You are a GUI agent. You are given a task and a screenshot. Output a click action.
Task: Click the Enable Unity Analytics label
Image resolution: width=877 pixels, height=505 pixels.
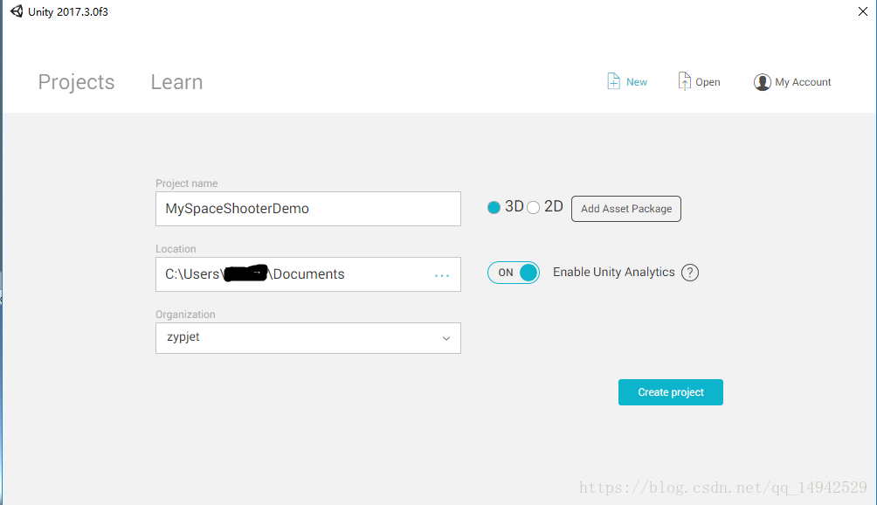pyautogui.click(x=613, y=273)
